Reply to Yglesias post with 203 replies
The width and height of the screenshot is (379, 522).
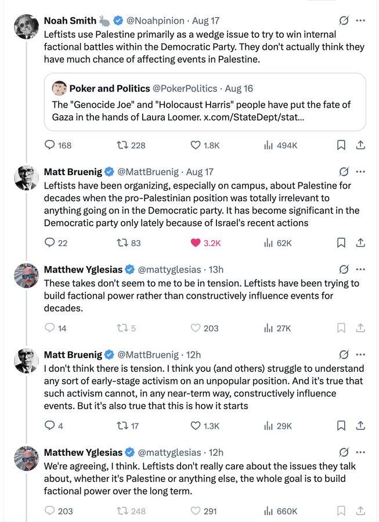point(59,511)
